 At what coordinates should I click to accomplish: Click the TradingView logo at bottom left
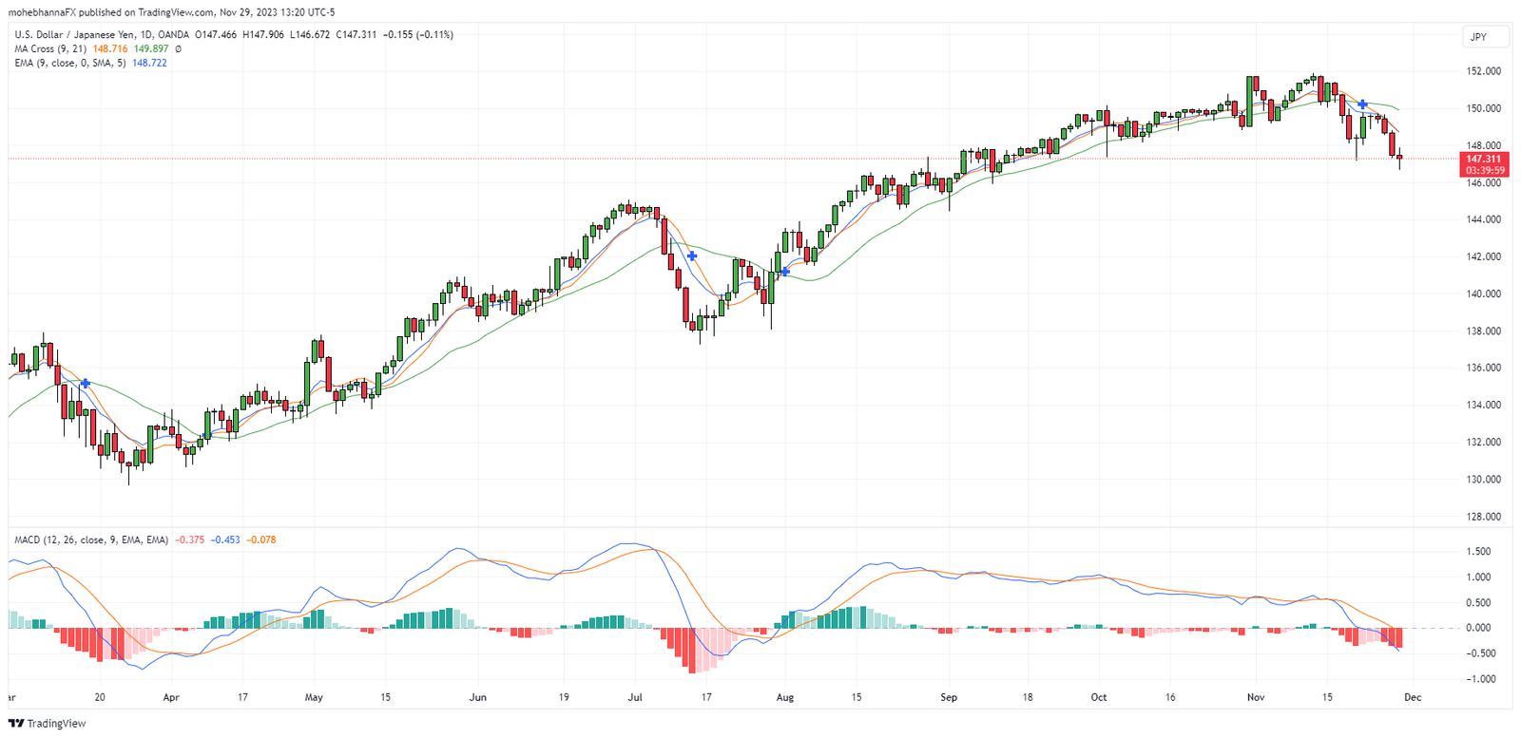click(47, 724)
